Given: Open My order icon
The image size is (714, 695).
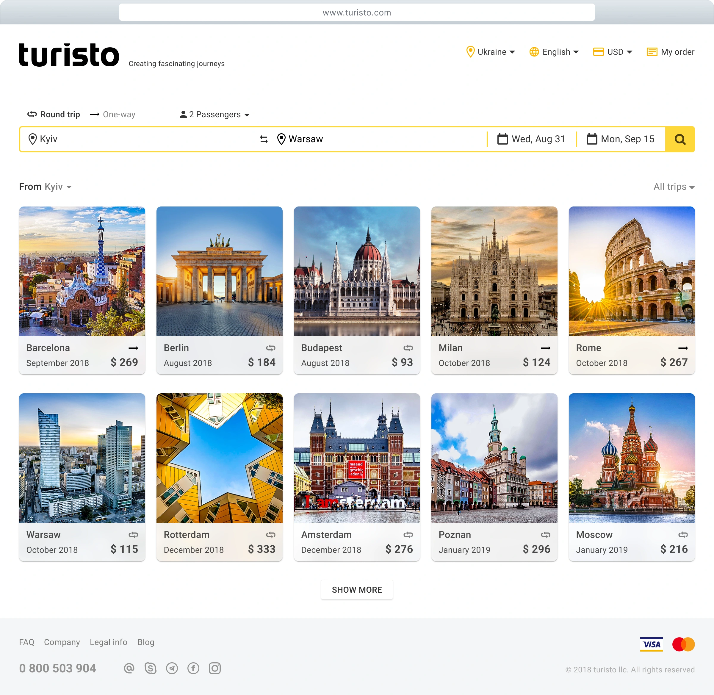Looking at the screenshot, I should click(x=652, y=52).
